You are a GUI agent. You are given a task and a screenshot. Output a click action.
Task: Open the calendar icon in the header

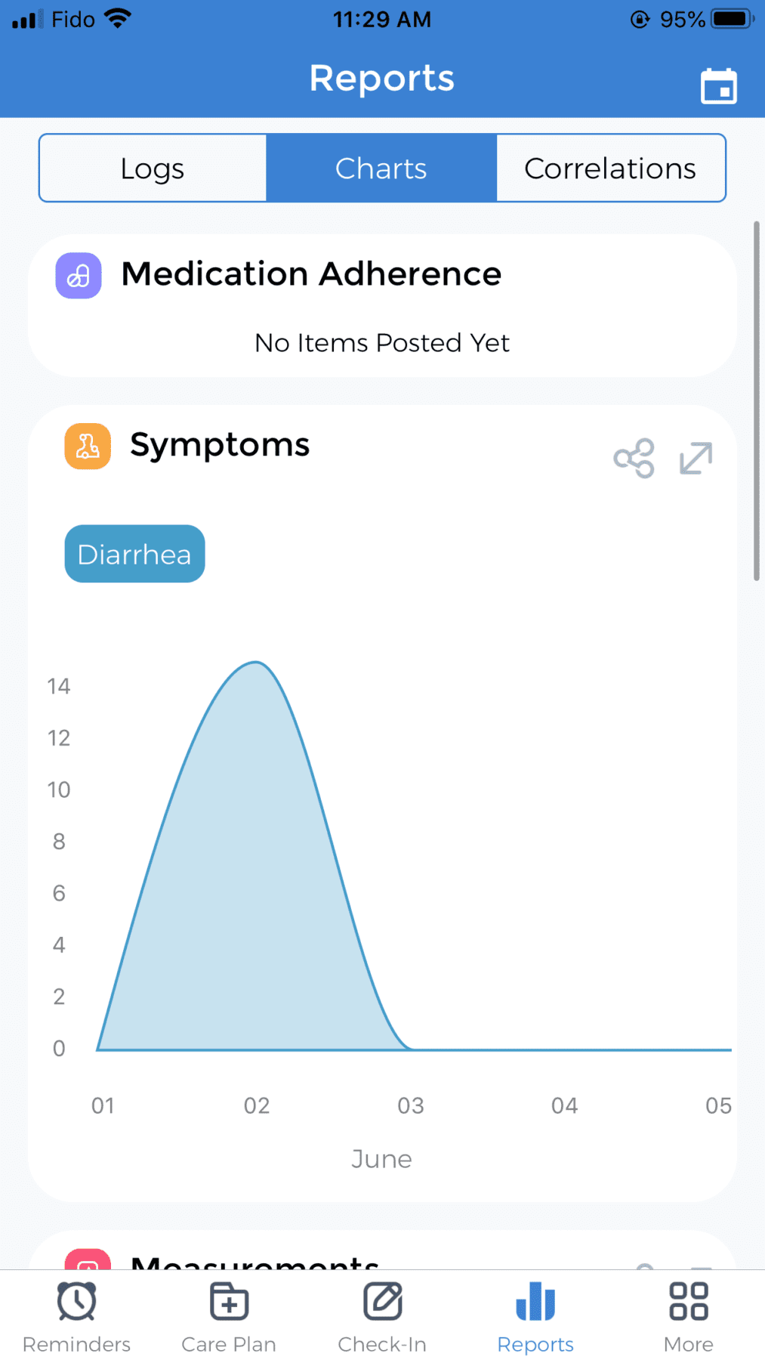[x=718, y=85]
